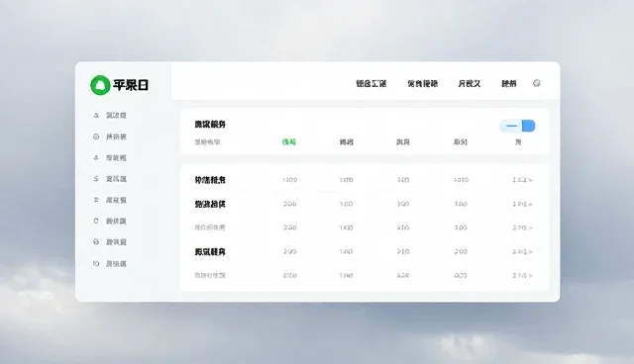Click the bold title in upper card

(210, 125)
